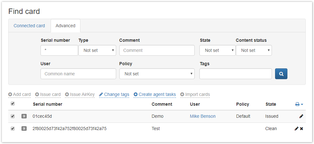Open the Mike Benson user link

coord(203,116)
